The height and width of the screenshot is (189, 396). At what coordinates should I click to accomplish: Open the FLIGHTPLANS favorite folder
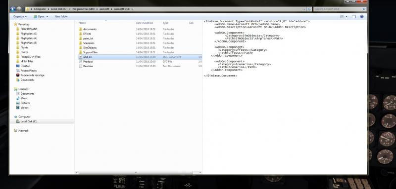point(29,29)
